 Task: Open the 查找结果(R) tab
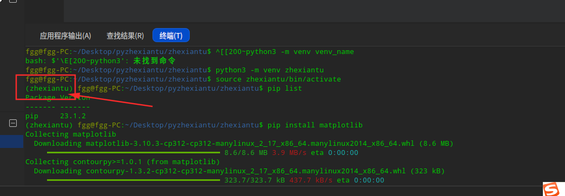(125, 36)
